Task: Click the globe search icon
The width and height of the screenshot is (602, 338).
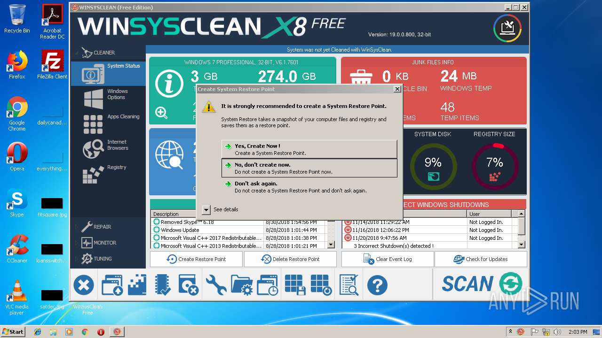Action: [x=169, y=156]
